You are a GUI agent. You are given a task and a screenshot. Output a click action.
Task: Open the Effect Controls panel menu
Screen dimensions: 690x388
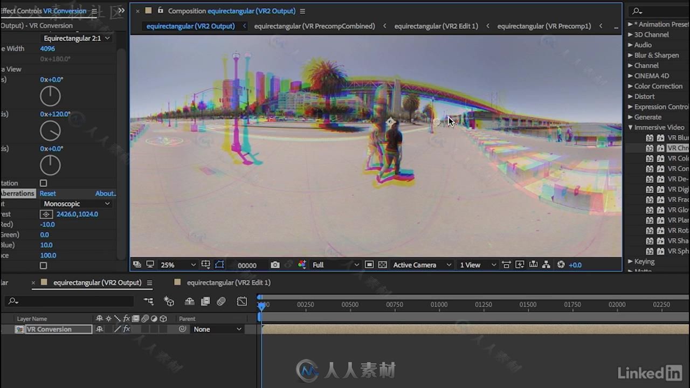pos(94,11)
